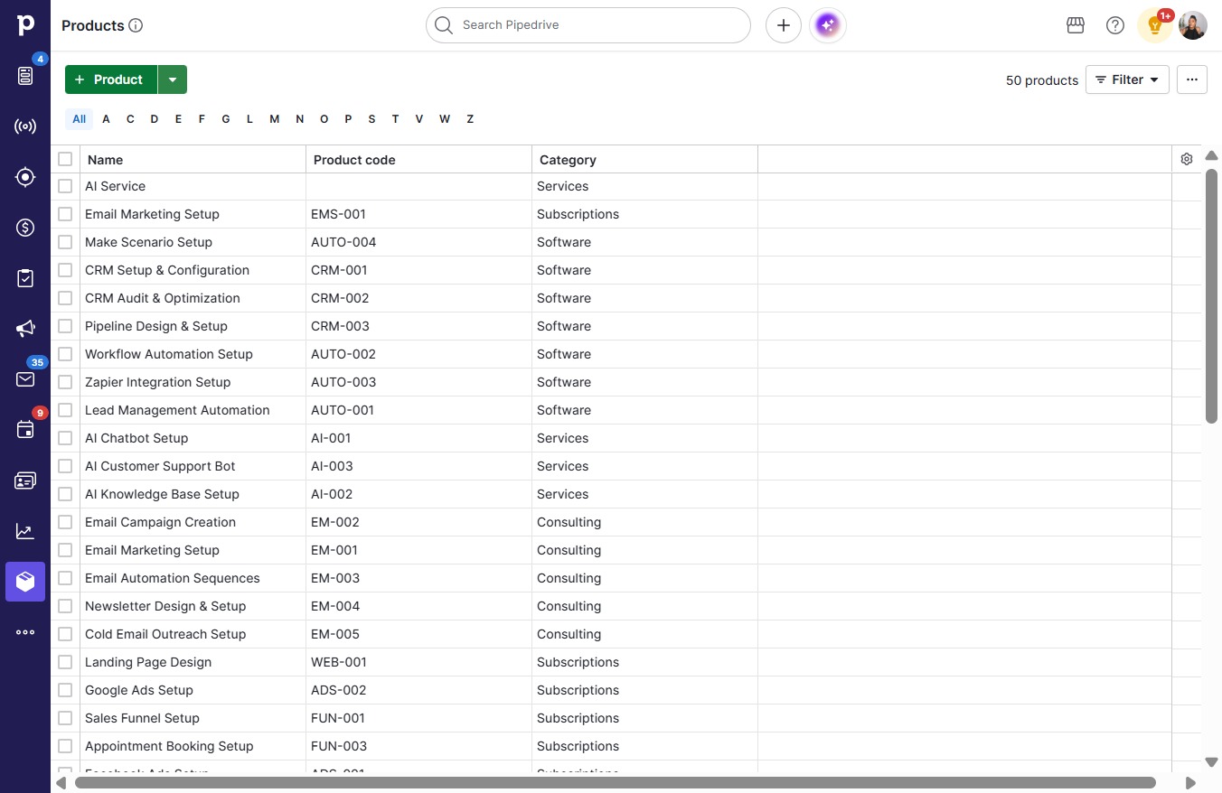Expand the add Product dropdown arrow
This screenshot has width=1222, height=793.
173,79
